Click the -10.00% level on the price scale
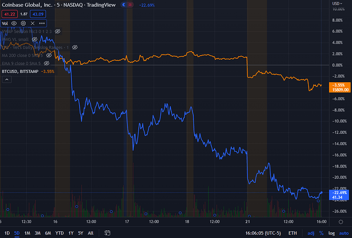Image resolution: width=352 pixels, height=238 pixels. (x=339, y=121)
